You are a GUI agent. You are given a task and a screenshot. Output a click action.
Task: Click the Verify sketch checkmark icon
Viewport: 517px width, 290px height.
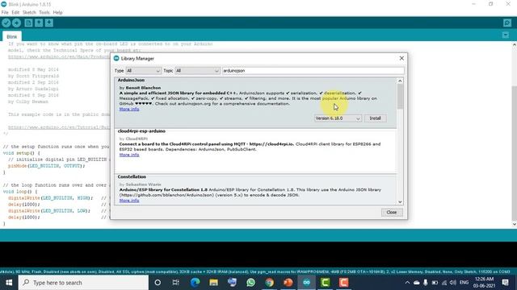click(x=6, y=23)
